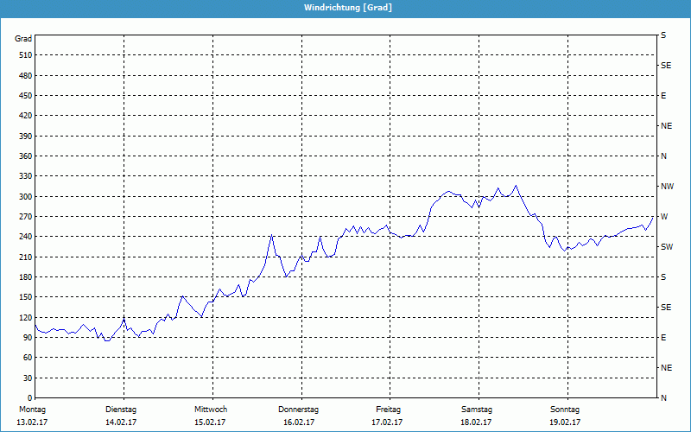Image resolution: width=691 pixels, height=432 pixels.
Task: Click the 270 degree axis label
Action: click(23, 217)
